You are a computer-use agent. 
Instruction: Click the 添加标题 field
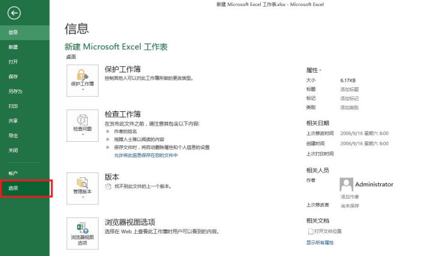click(349, 90)
